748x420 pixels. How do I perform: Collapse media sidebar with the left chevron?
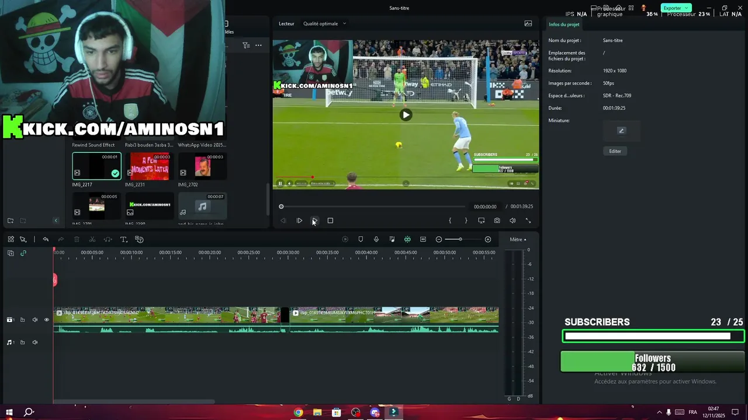click(56, 220)
